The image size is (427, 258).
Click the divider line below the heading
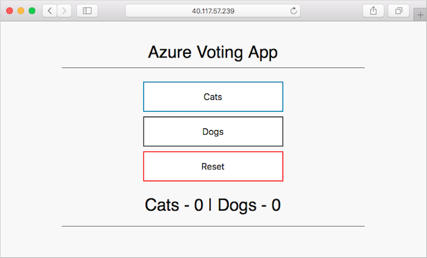tap(213, 68)
